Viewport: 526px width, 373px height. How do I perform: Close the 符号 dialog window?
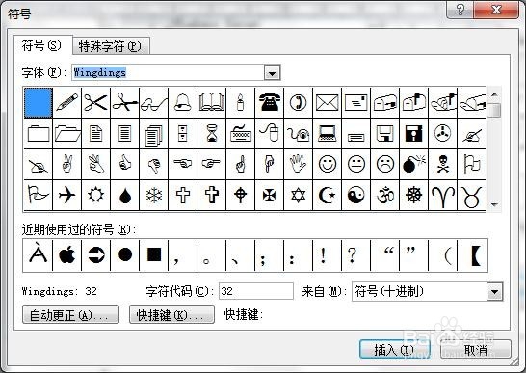coord(496,10)
